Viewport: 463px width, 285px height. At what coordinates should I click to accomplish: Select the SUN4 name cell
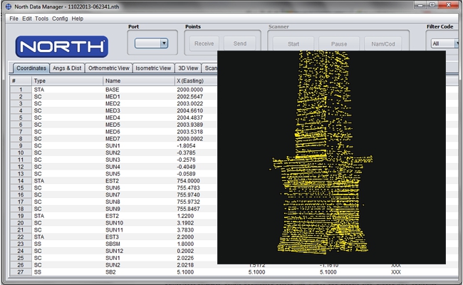click(x=139, y=167)
